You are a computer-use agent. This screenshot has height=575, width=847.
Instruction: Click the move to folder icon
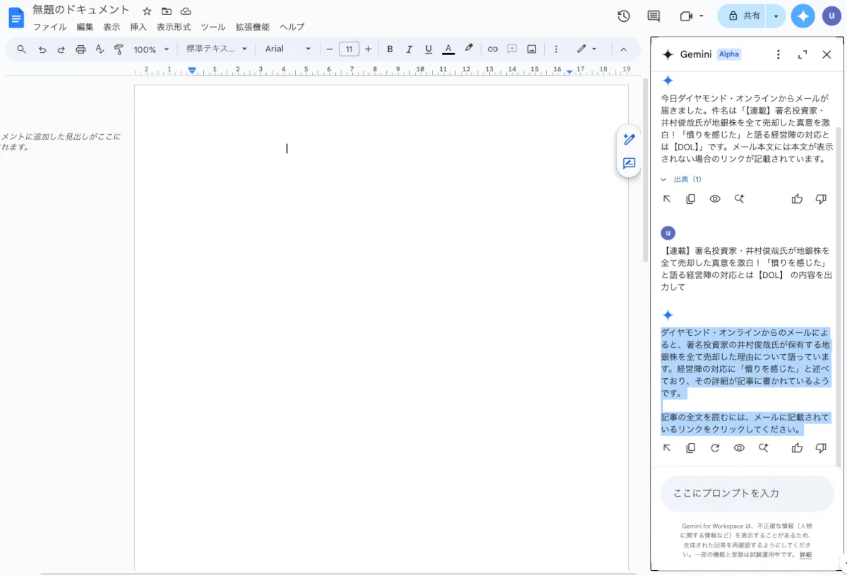click(167, 11)
